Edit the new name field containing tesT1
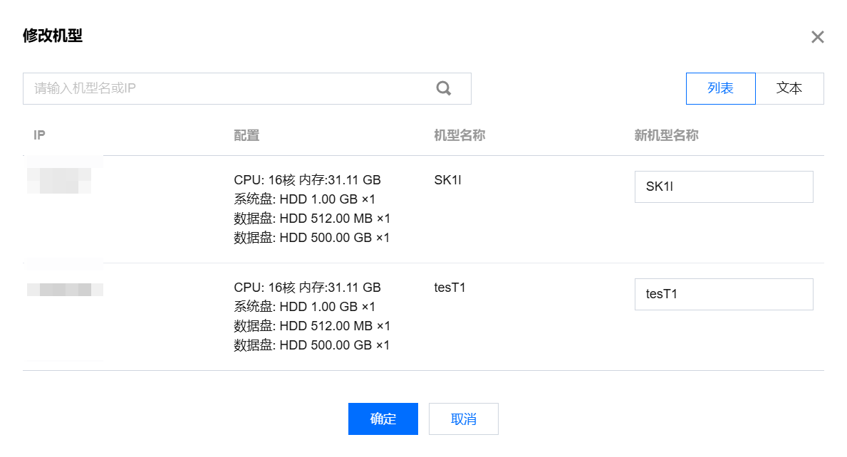The width and height of the screenshot is (847, 457). pyautogui.click(x=723, y=294)
